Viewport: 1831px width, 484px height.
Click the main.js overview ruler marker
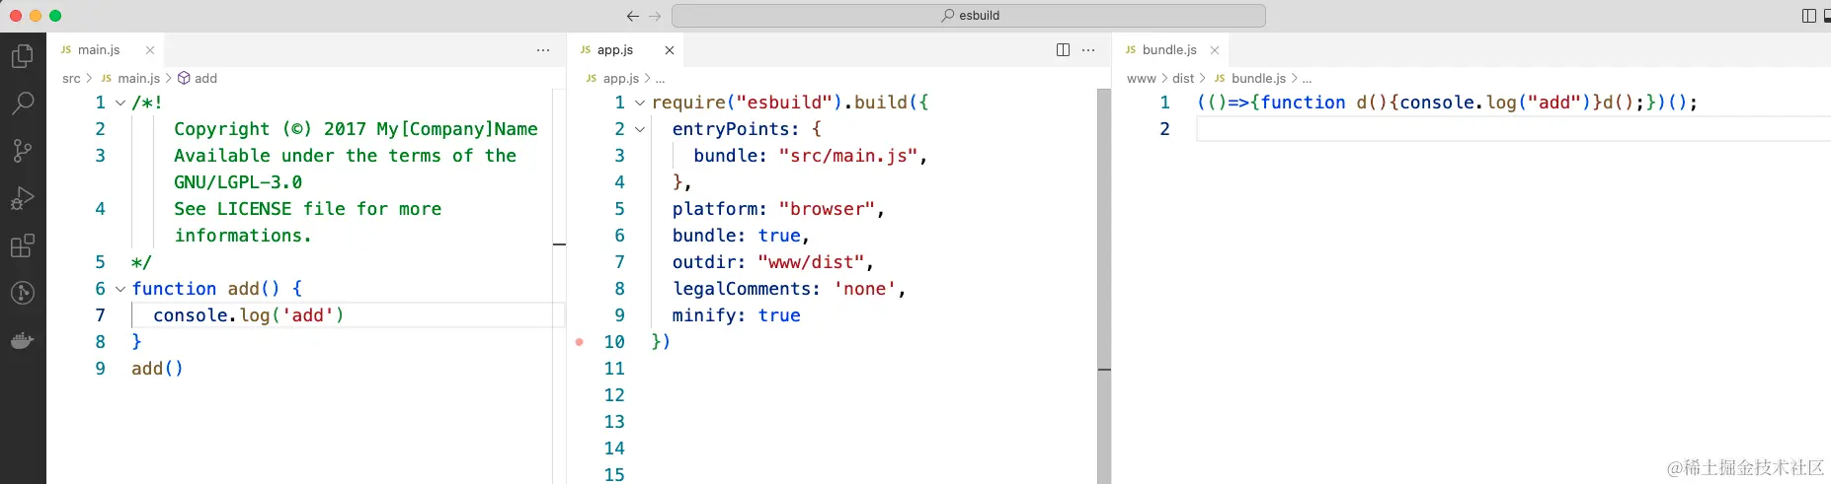point(559,243)
